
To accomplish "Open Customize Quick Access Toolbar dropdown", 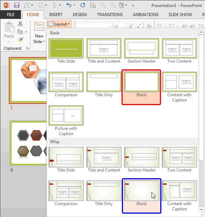I will click(x=133, y=6).
